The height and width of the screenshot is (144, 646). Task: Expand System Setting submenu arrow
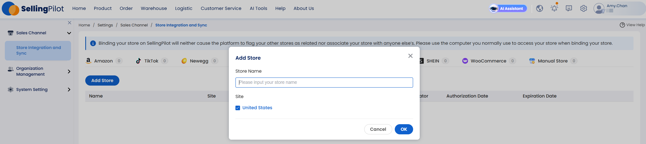[x=69, y=89]
